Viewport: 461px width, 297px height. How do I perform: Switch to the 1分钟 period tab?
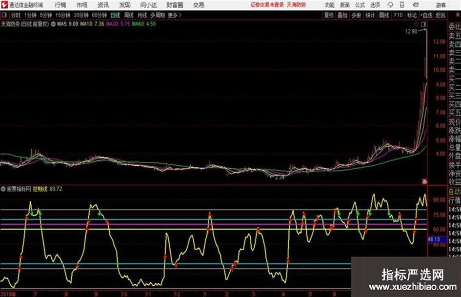tap(30, 15)
